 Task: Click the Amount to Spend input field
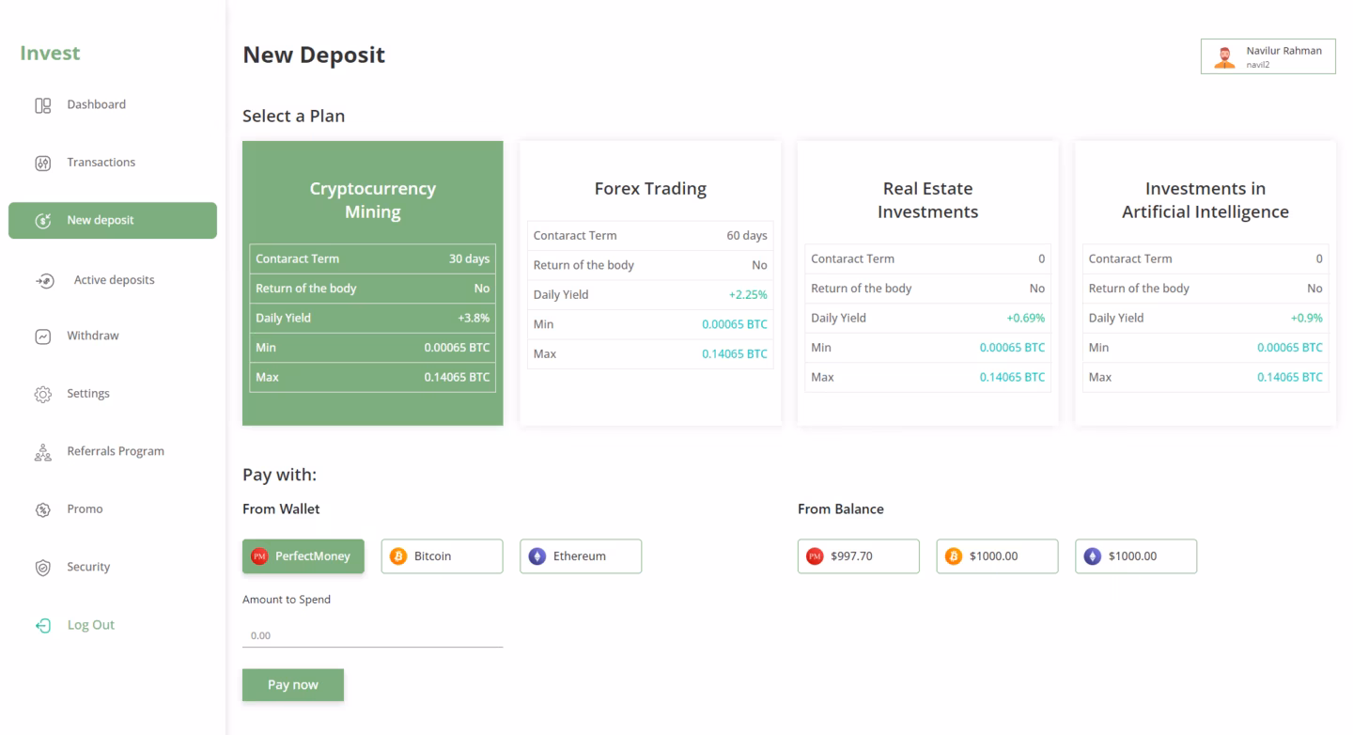(x=372, y=634)
